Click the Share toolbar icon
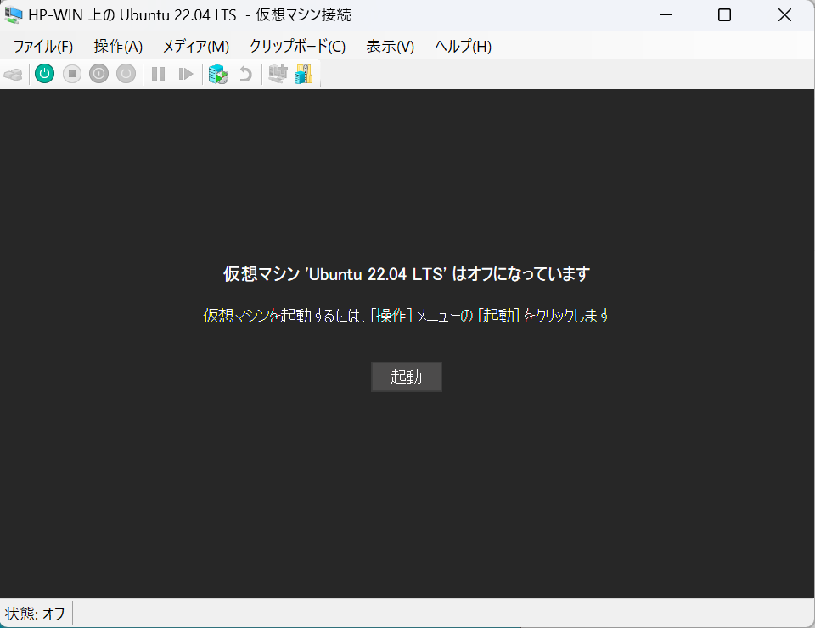This screenshot has height=628, width=815. pos(303,74)
